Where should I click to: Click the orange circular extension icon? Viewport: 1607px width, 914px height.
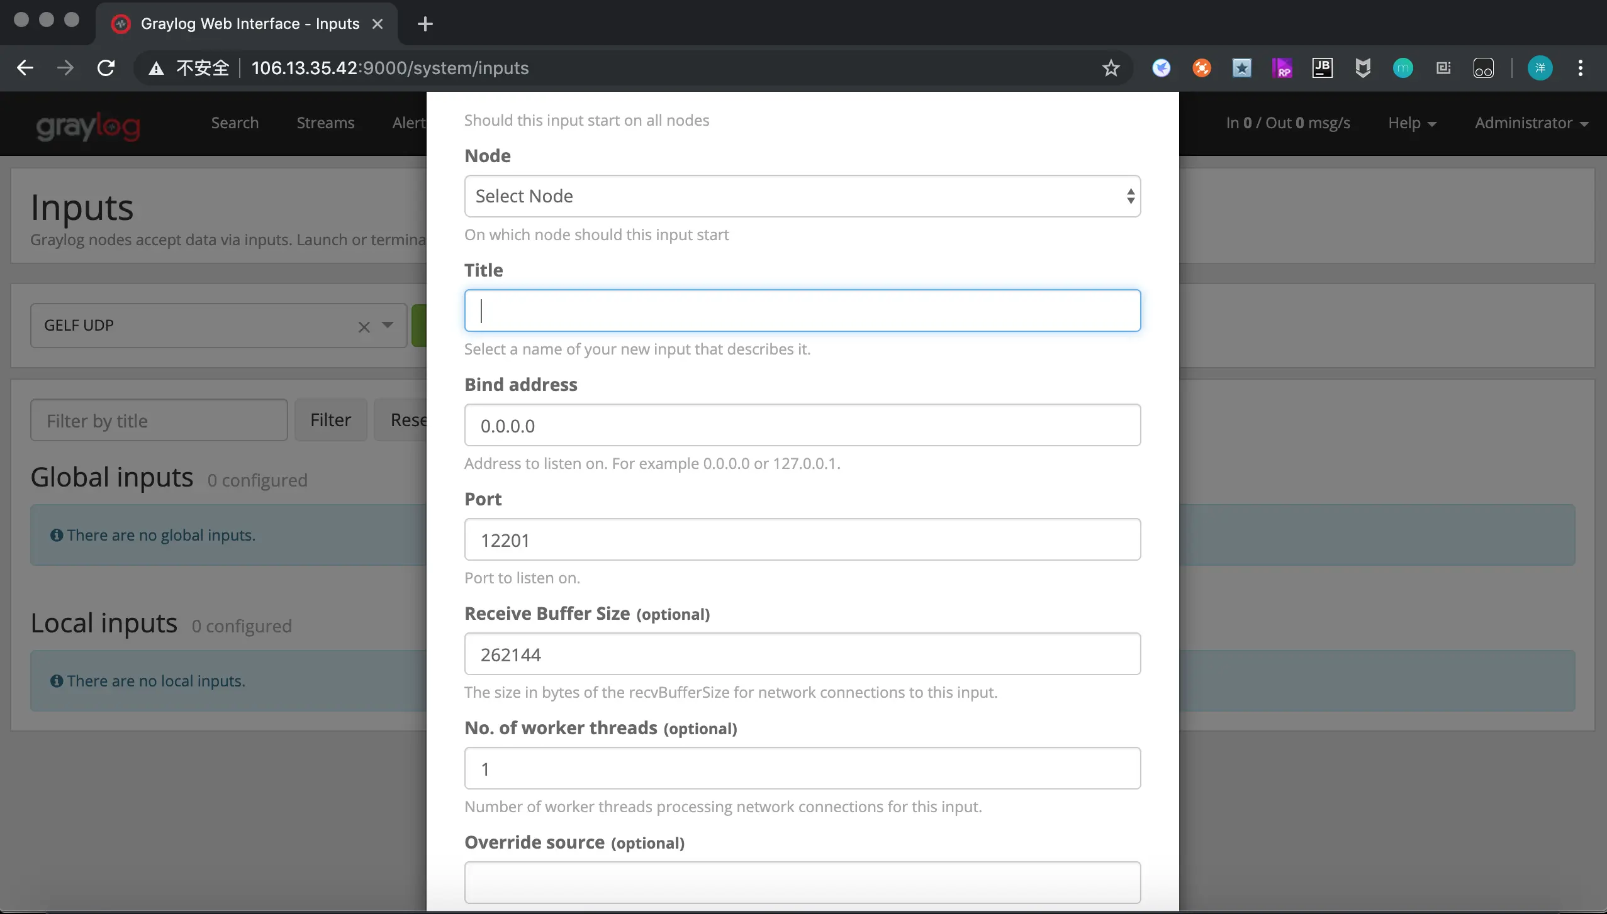pos(1201,68)
